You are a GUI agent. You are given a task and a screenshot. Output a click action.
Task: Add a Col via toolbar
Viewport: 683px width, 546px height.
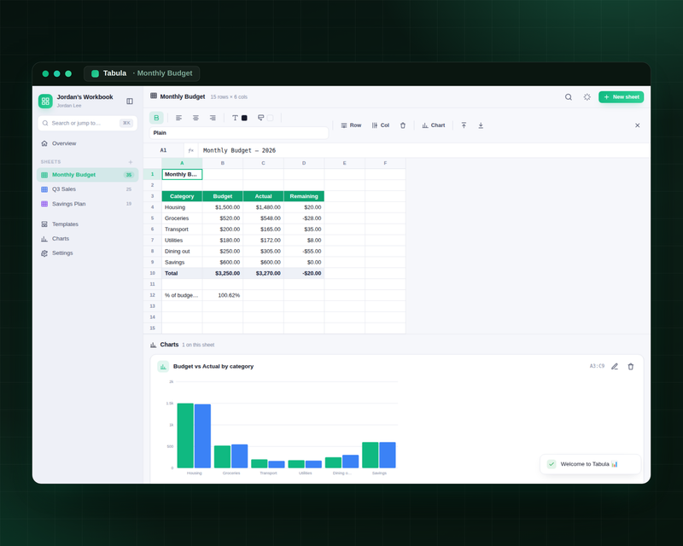tap(381, 125)
